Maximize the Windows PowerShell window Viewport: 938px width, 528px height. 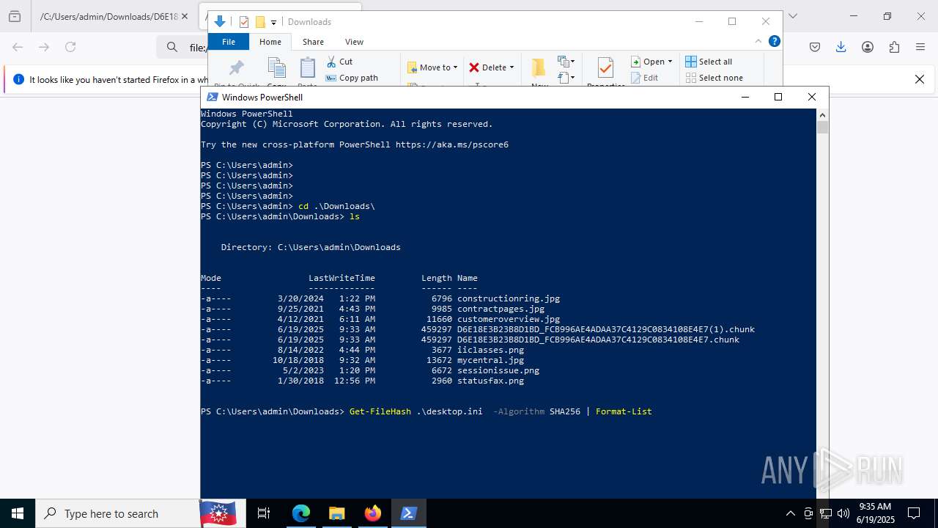[x=778, y=97]
